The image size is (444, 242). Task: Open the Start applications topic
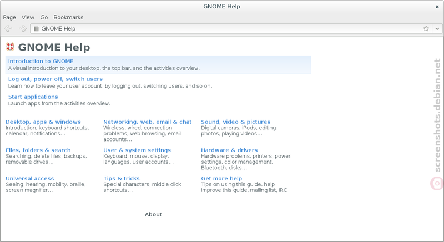point(33,97)
